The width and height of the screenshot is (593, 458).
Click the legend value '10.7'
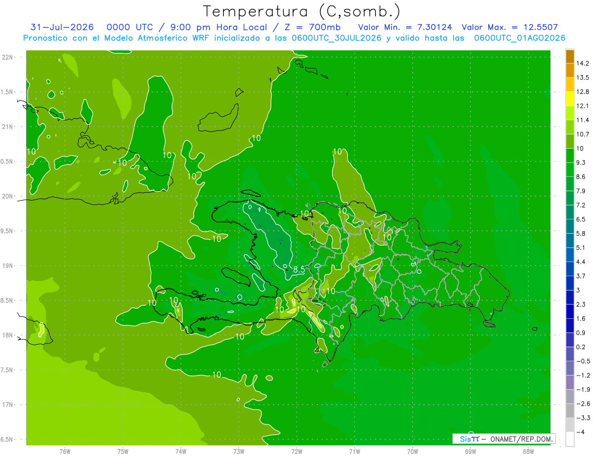coord(583,134)
